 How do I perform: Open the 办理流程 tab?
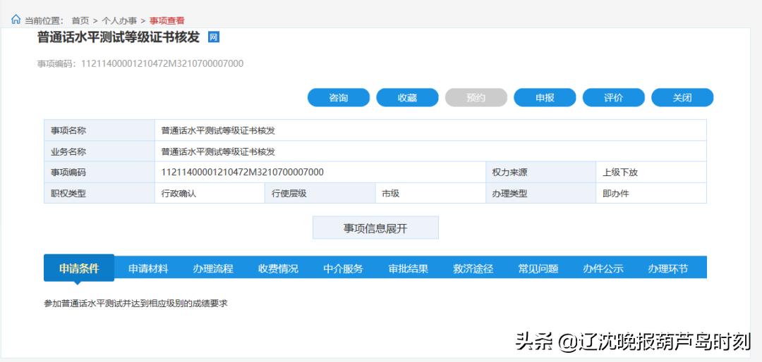(213, 268)
